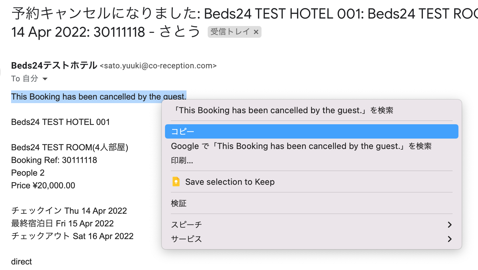
Task: Remove the 受信トレイ label with its x
Action: (256, 32)
